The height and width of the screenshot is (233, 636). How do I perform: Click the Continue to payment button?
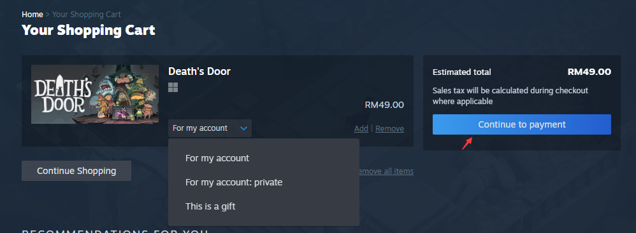522,124
